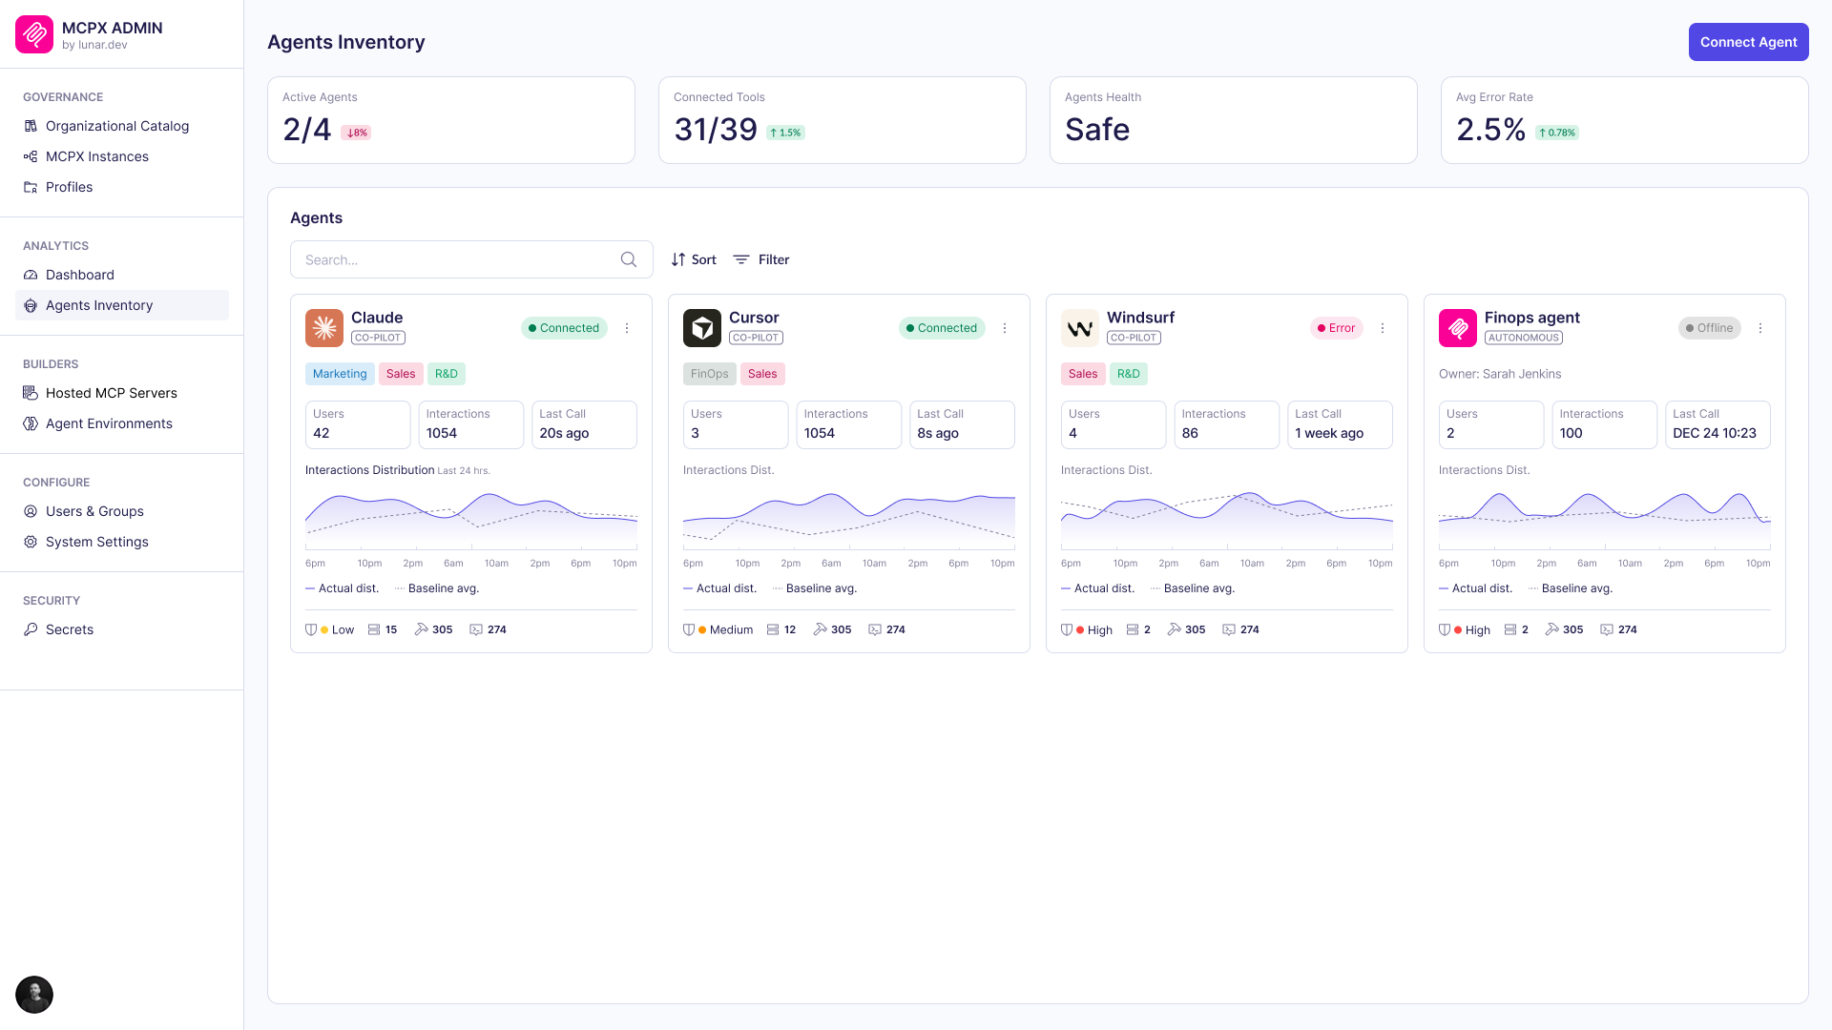This screenshot has height=1030, width=1832.
Task: Click Cursor's Medium risk shield icon
Action: (x=689, y=629)
